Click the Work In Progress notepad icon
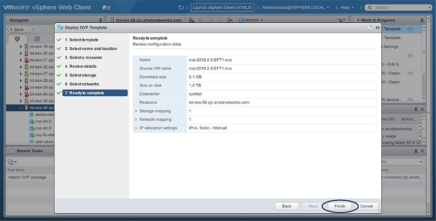This screenshot has height=221, width=436. pos(357,20)
